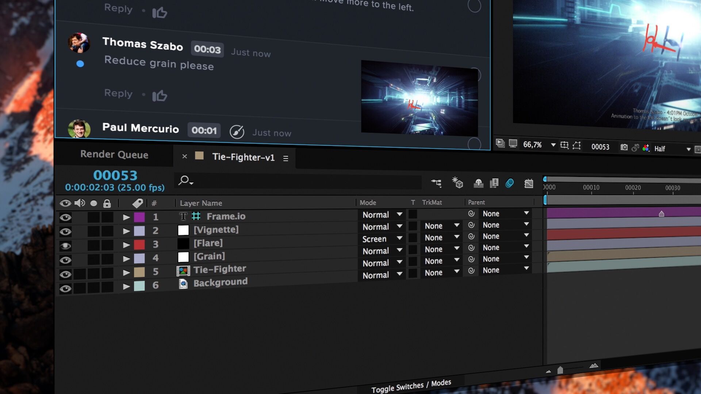Change resolution using the Half dropdown
The height and width of the screenshot is (394, 701).
point(662,148)
